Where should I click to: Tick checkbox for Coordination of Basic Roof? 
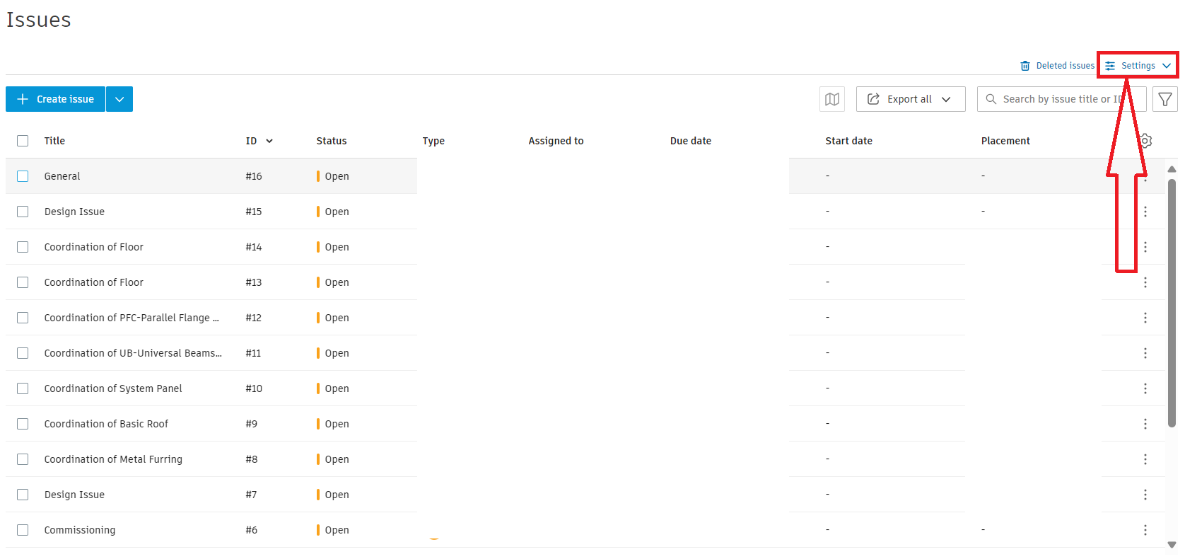[23, 424]
